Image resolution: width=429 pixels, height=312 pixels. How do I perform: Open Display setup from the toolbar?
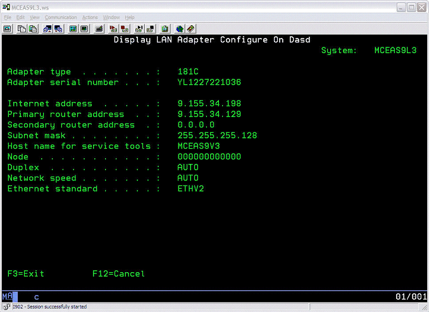click(x=73, y=28)
